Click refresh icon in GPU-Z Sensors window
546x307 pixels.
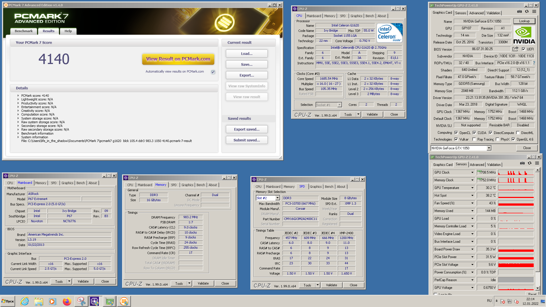pos(529,163)
